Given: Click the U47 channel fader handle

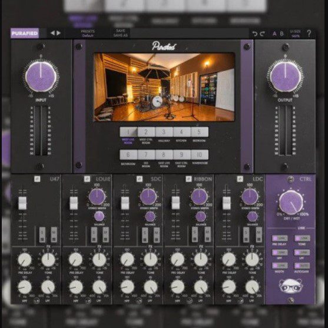Looking at the screenshot, I should [x=22, y=203].
